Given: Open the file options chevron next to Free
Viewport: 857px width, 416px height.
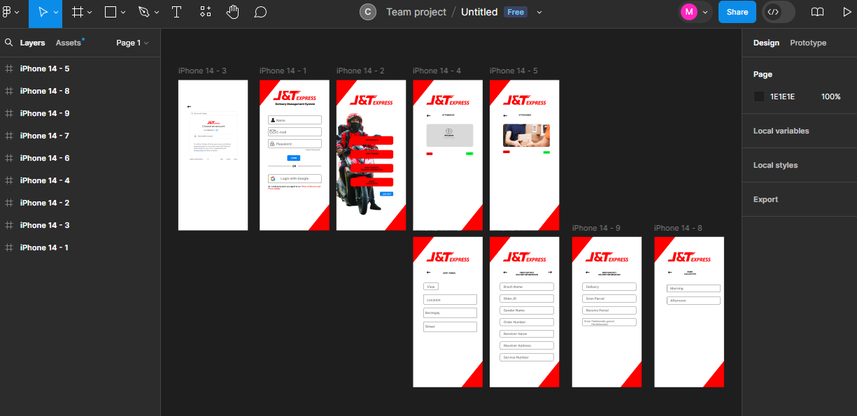Looking at the screenshot, I should (x=539, y=13).
